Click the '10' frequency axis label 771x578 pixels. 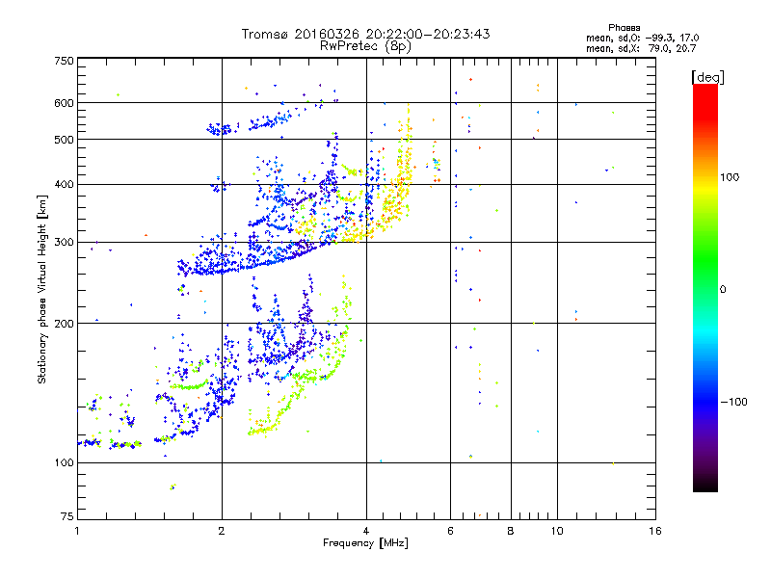coord(557,531)
